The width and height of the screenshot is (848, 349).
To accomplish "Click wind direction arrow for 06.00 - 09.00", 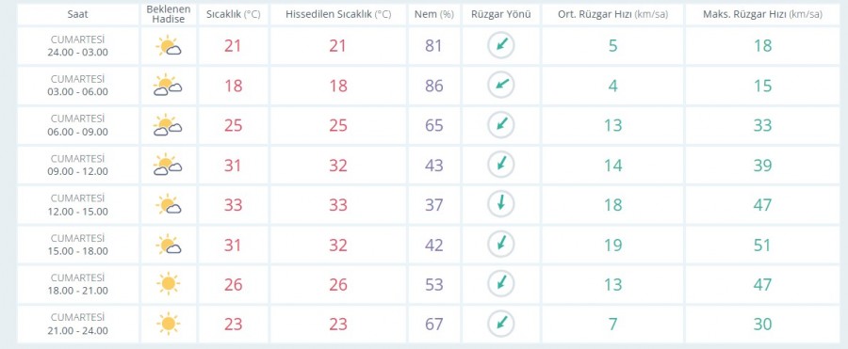I will point(501,125).
